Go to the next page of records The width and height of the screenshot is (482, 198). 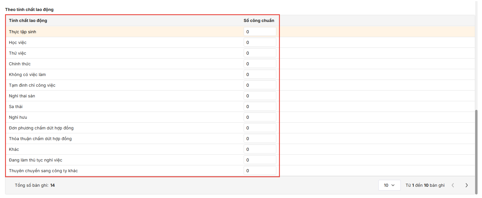coord(467,185)
